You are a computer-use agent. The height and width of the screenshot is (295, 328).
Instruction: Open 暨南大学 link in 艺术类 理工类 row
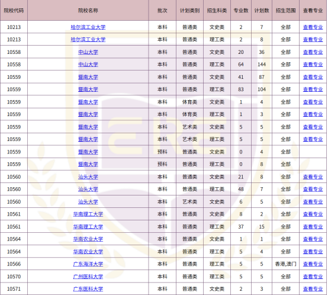point(88,139)
